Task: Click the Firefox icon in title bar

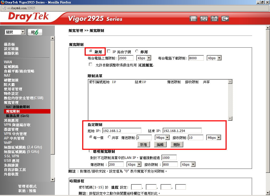Action: (3, 2)
